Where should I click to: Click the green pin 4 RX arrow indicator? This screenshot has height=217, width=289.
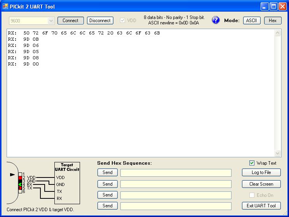[20, 184]
